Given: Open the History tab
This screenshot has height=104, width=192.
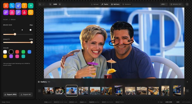Looking at the screenshot, I should (126, 4).
